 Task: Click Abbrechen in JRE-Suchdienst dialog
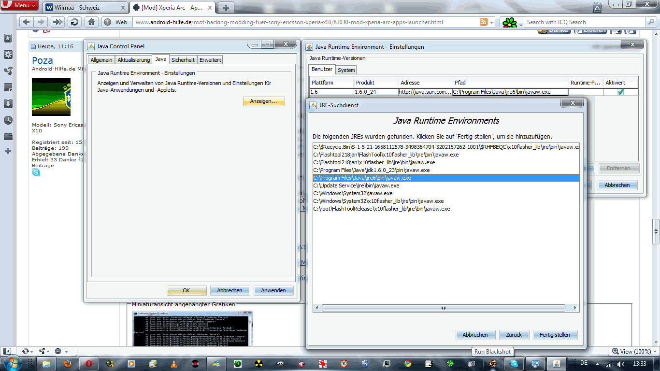coord(475,335)
